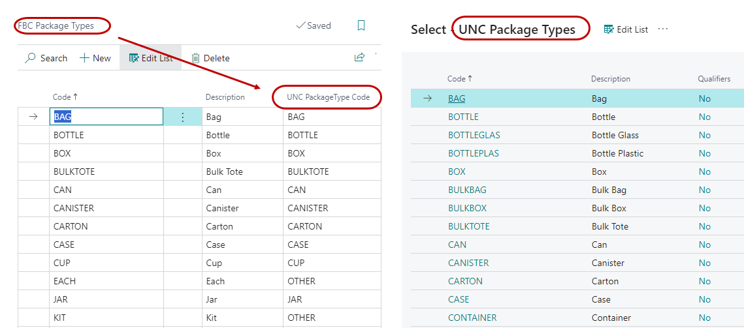Open the CONTAINER code link
744x328 pixels.
click(x=472, y=318)
